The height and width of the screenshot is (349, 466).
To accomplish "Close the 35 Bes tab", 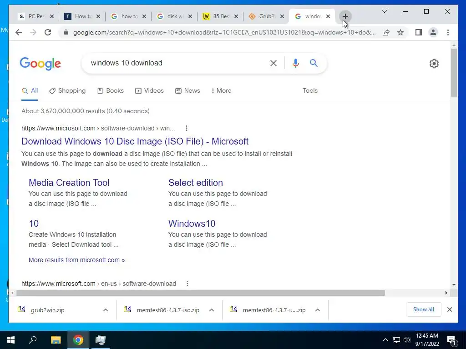I will [x=236, y=16].
